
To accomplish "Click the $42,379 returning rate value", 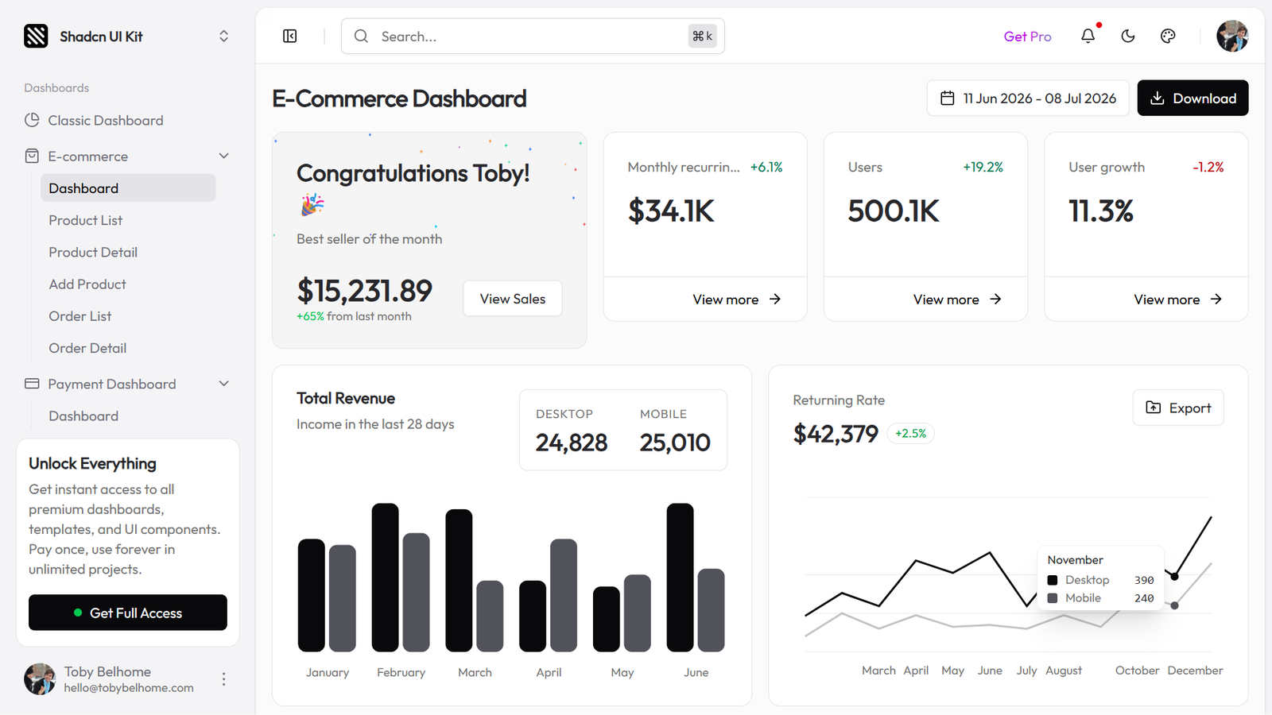I will pyautogui.click(x=836, y=434).
